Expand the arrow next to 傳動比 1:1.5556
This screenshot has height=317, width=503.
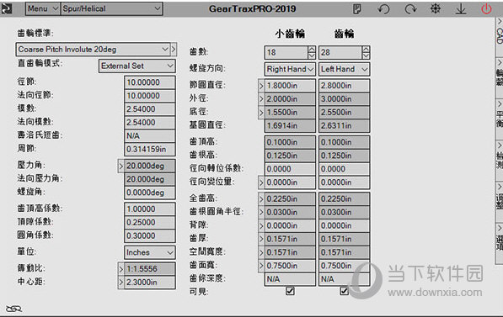(121, 269)
